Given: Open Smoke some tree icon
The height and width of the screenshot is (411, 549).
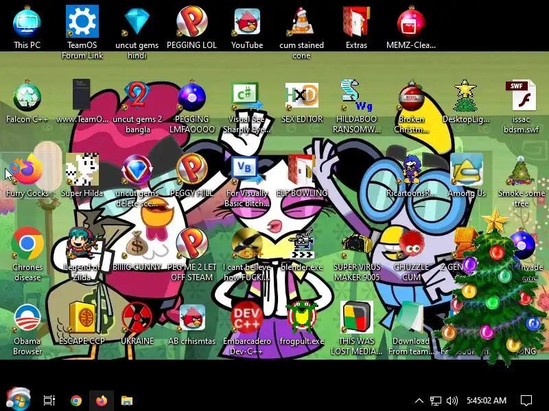Looking at the screenshot, I should pyautogui.click(x=521, y=171).
